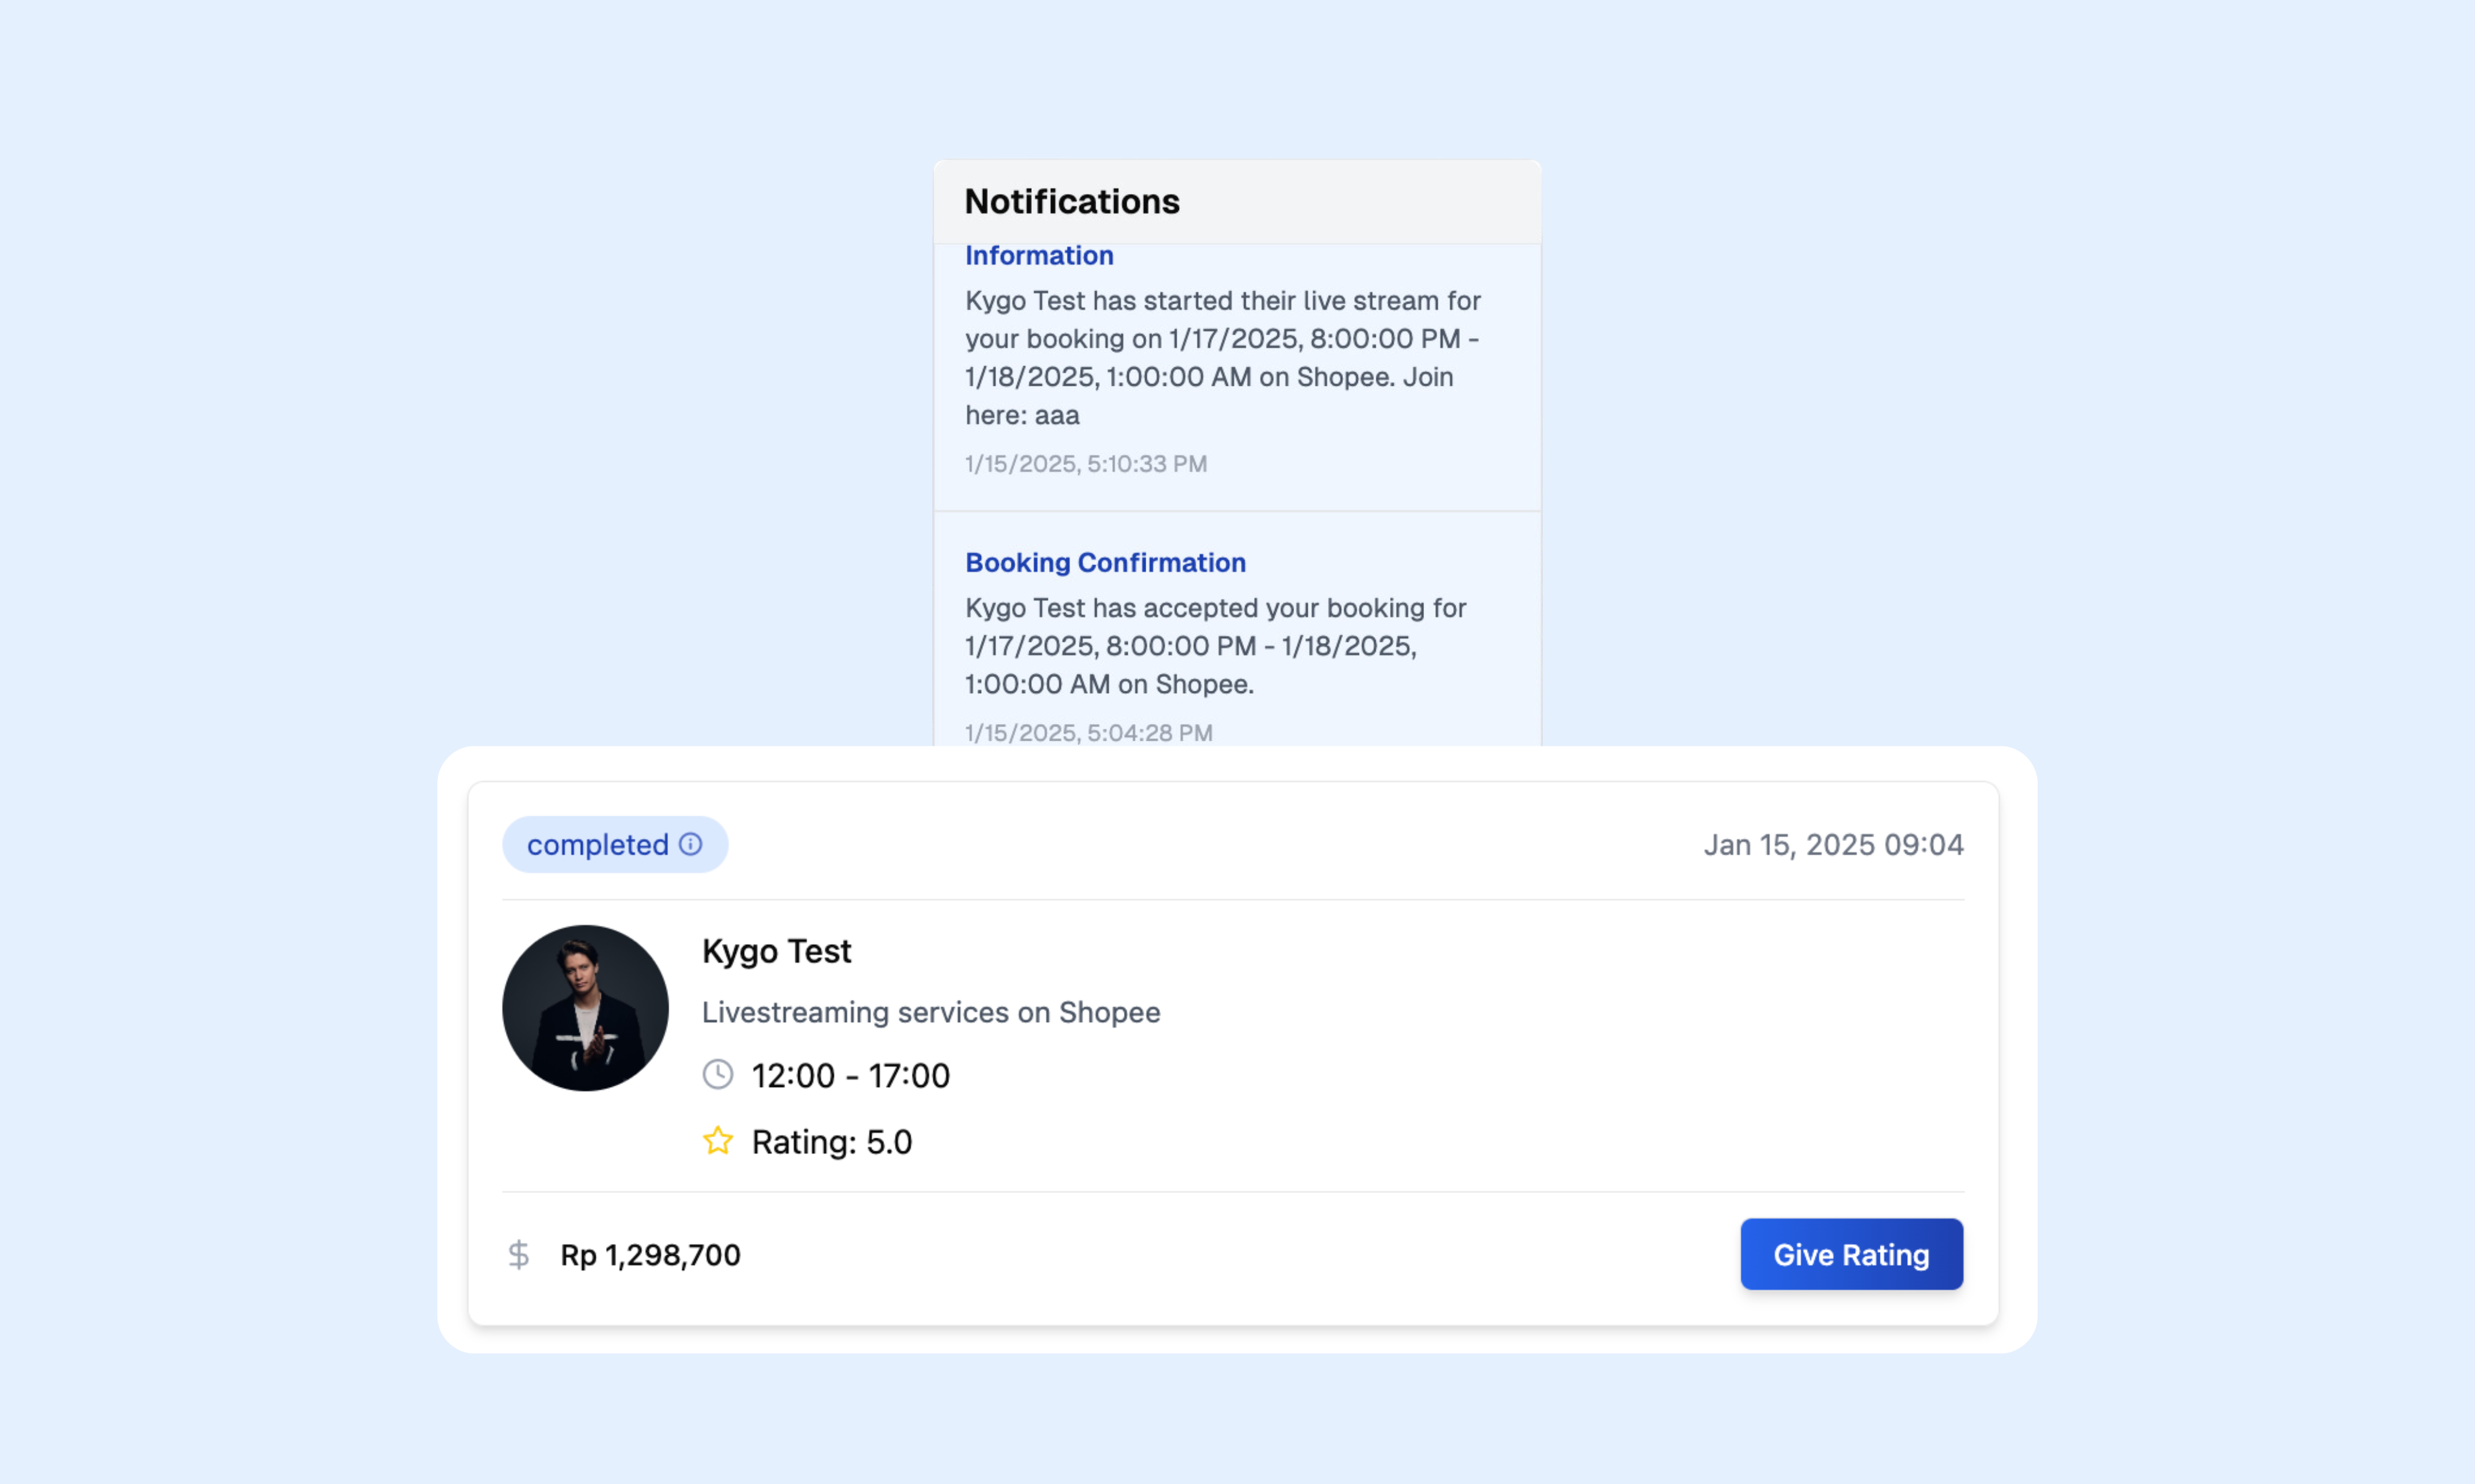The height and width of the screenshot is (1484, 2475).
Task: Select the Kygo Test name heading
Action: click(776, 951)
